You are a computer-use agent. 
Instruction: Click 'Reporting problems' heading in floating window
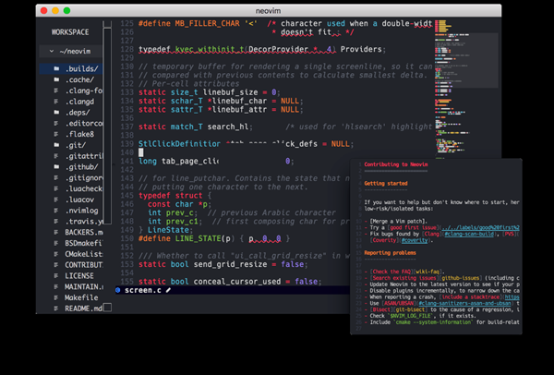(x=390, y=253)
